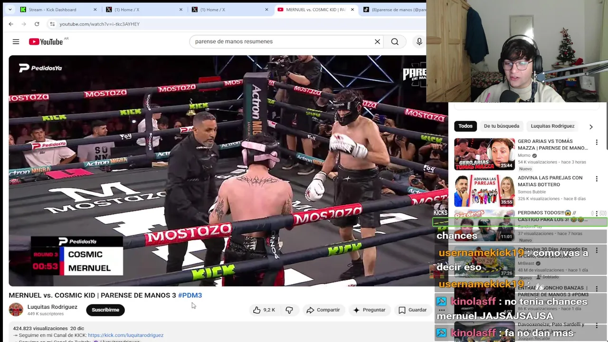608x342 pixels.
Task: Close the MERNUEL vs. COSMIC KID tab
Action: [x=352, y=9]
